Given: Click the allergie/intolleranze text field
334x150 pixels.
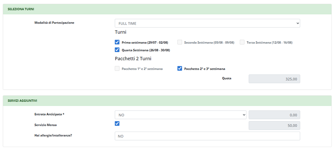Looking at the screenshot, I should pyautogui.click(x=207, y=136).
